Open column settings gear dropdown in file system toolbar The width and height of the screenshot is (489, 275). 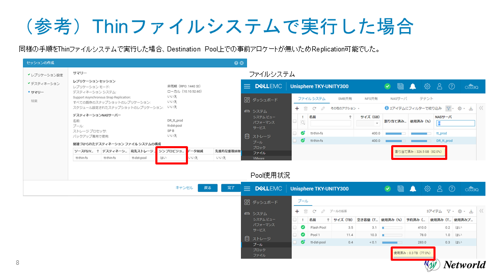(461, 108)
